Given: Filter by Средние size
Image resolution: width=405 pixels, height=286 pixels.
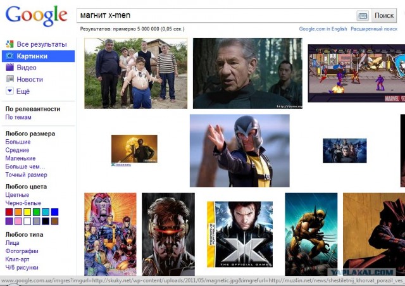Looking at the screenshot, I should click(17, 150).
